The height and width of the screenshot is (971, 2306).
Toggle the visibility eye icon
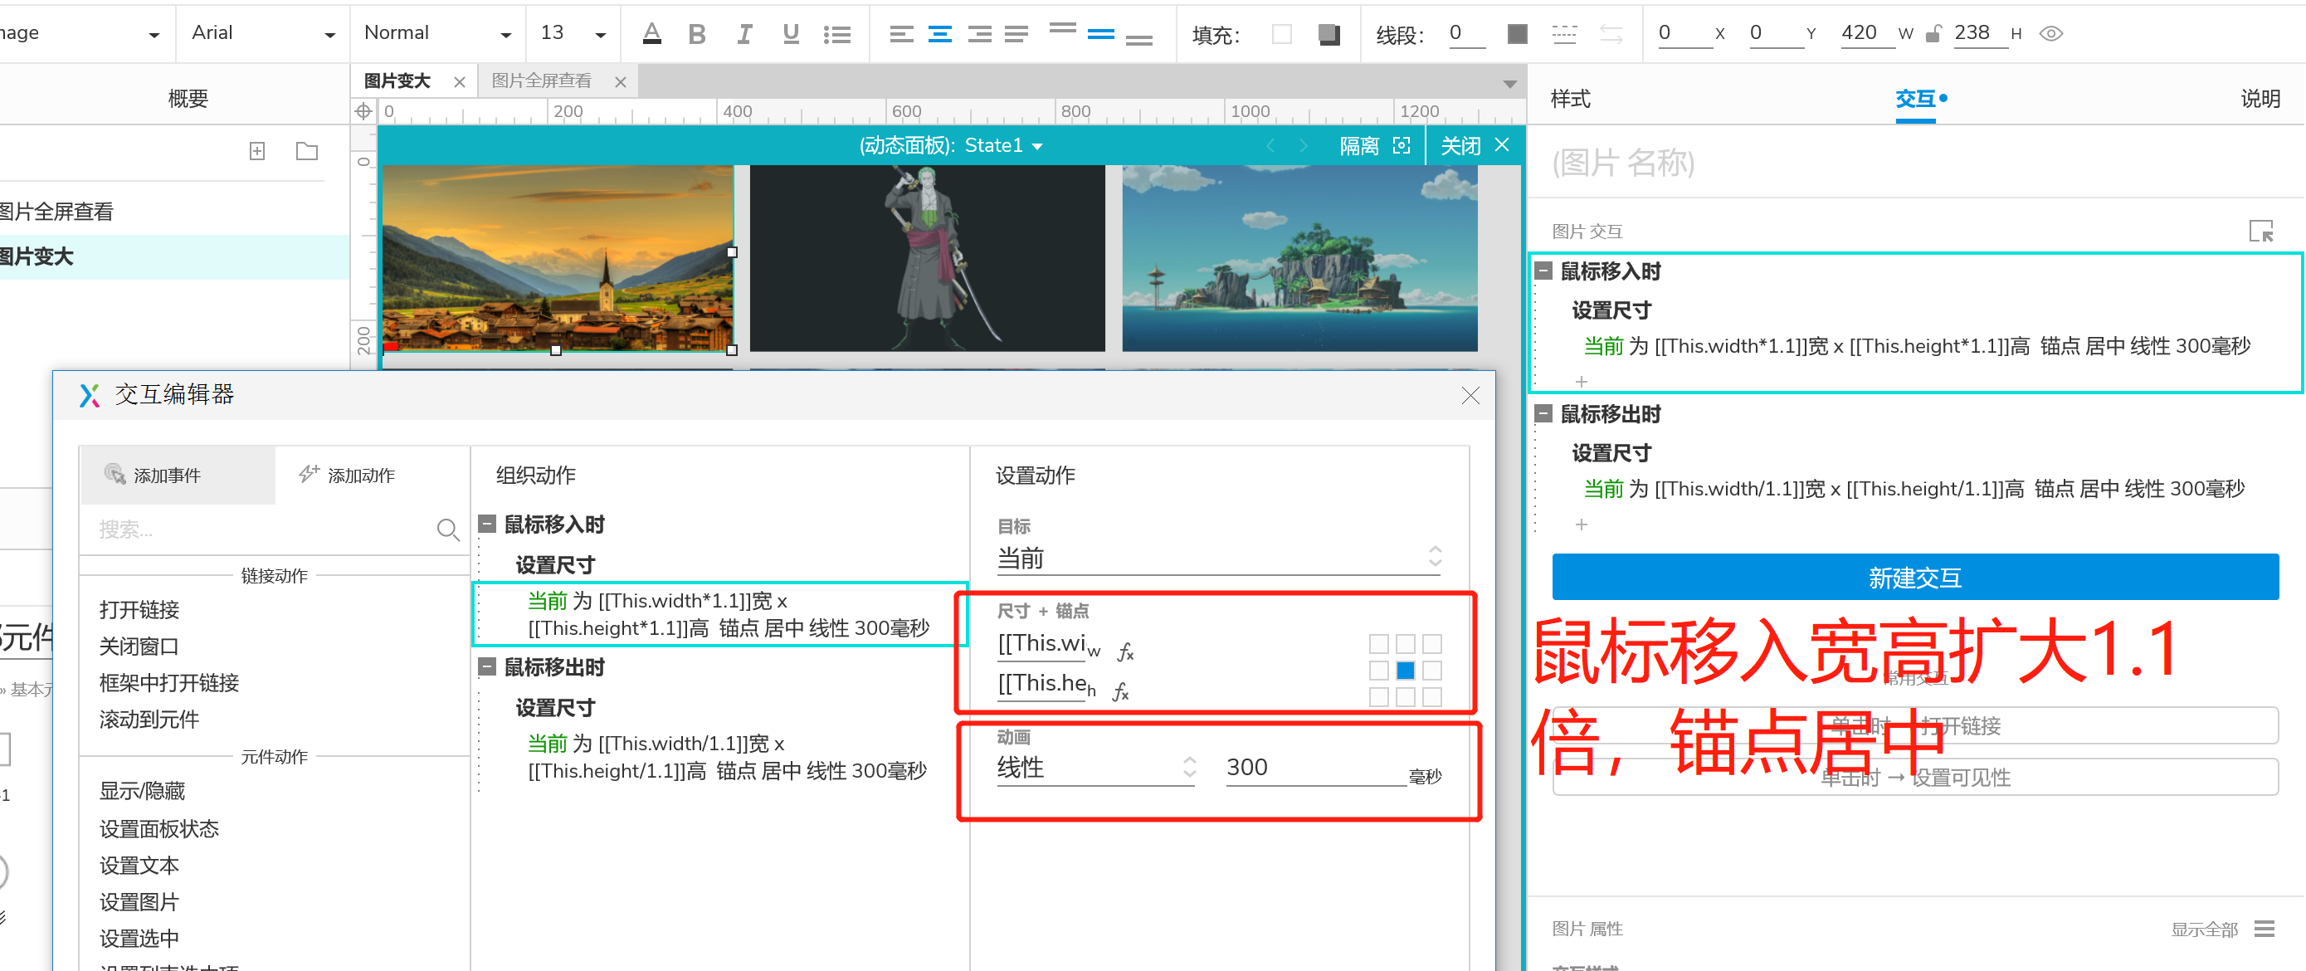coord(2051,33)
